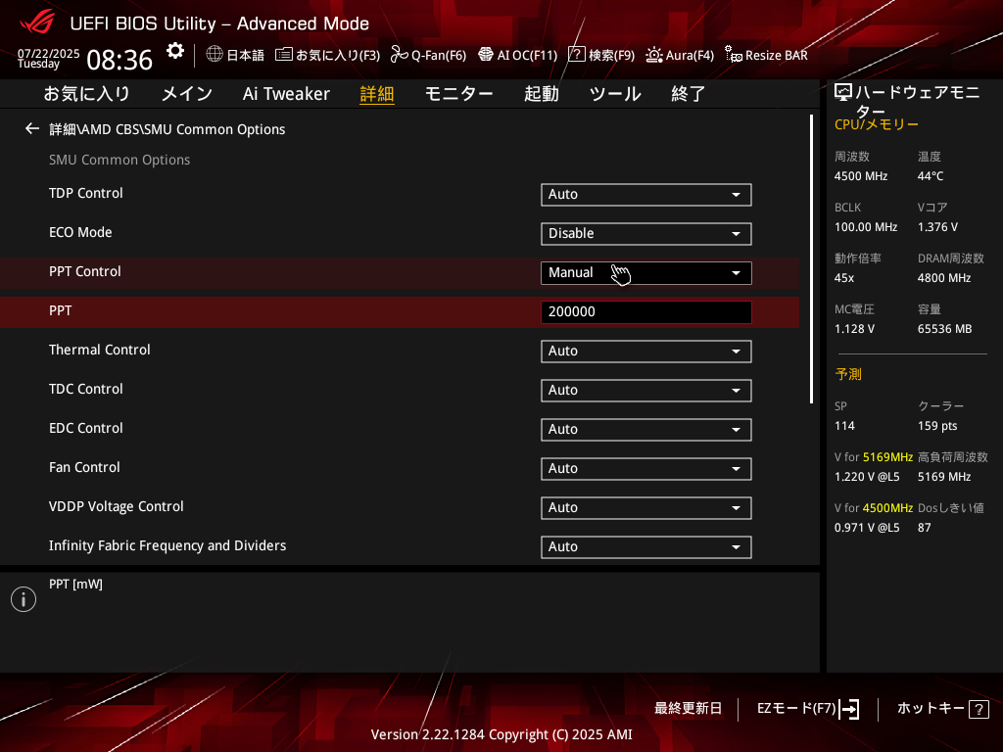This screenshot has width=1003, height=752.
Task: Switch to Ai Tweaker tab
Action: pos(286,94)
